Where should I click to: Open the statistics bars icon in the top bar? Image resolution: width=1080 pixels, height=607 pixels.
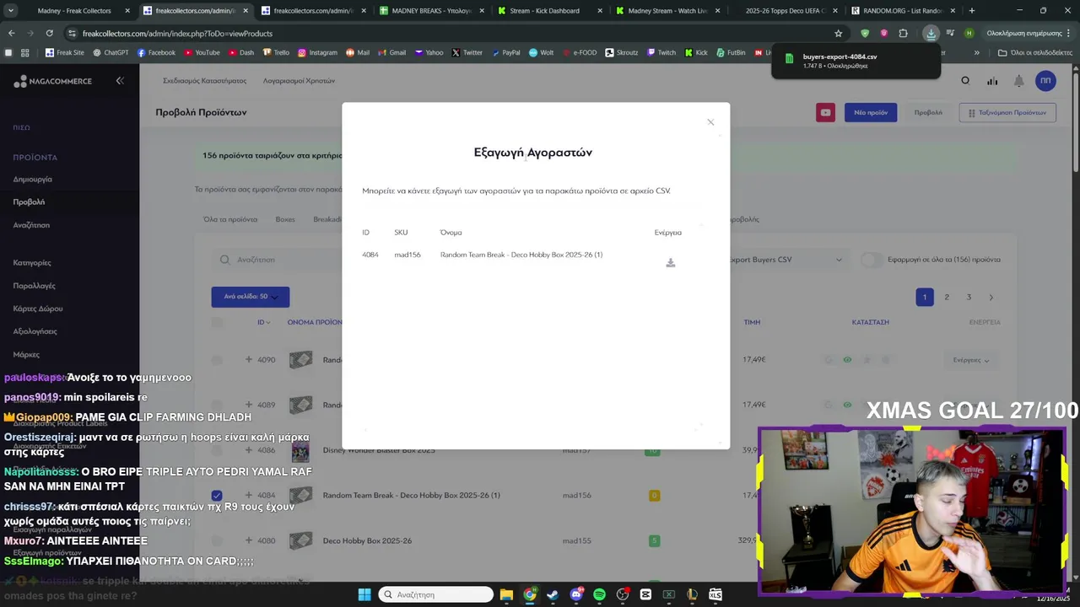992,81
